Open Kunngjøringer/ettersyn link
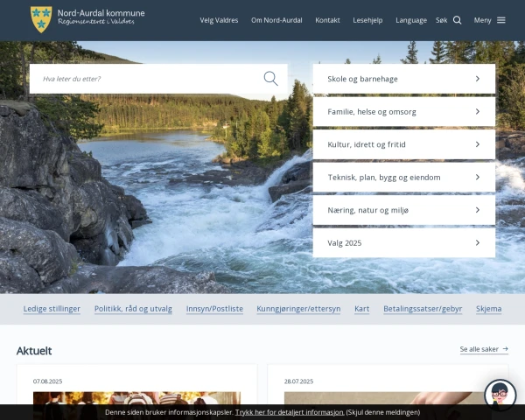This screenshot has width=525, height=420. tap(298, 309)
